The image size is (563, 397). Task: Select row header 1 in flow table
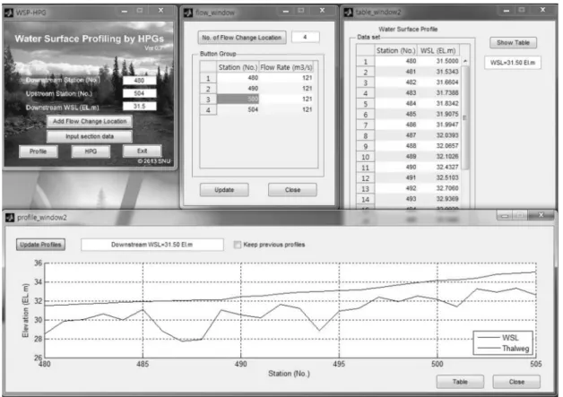(208, 78)
